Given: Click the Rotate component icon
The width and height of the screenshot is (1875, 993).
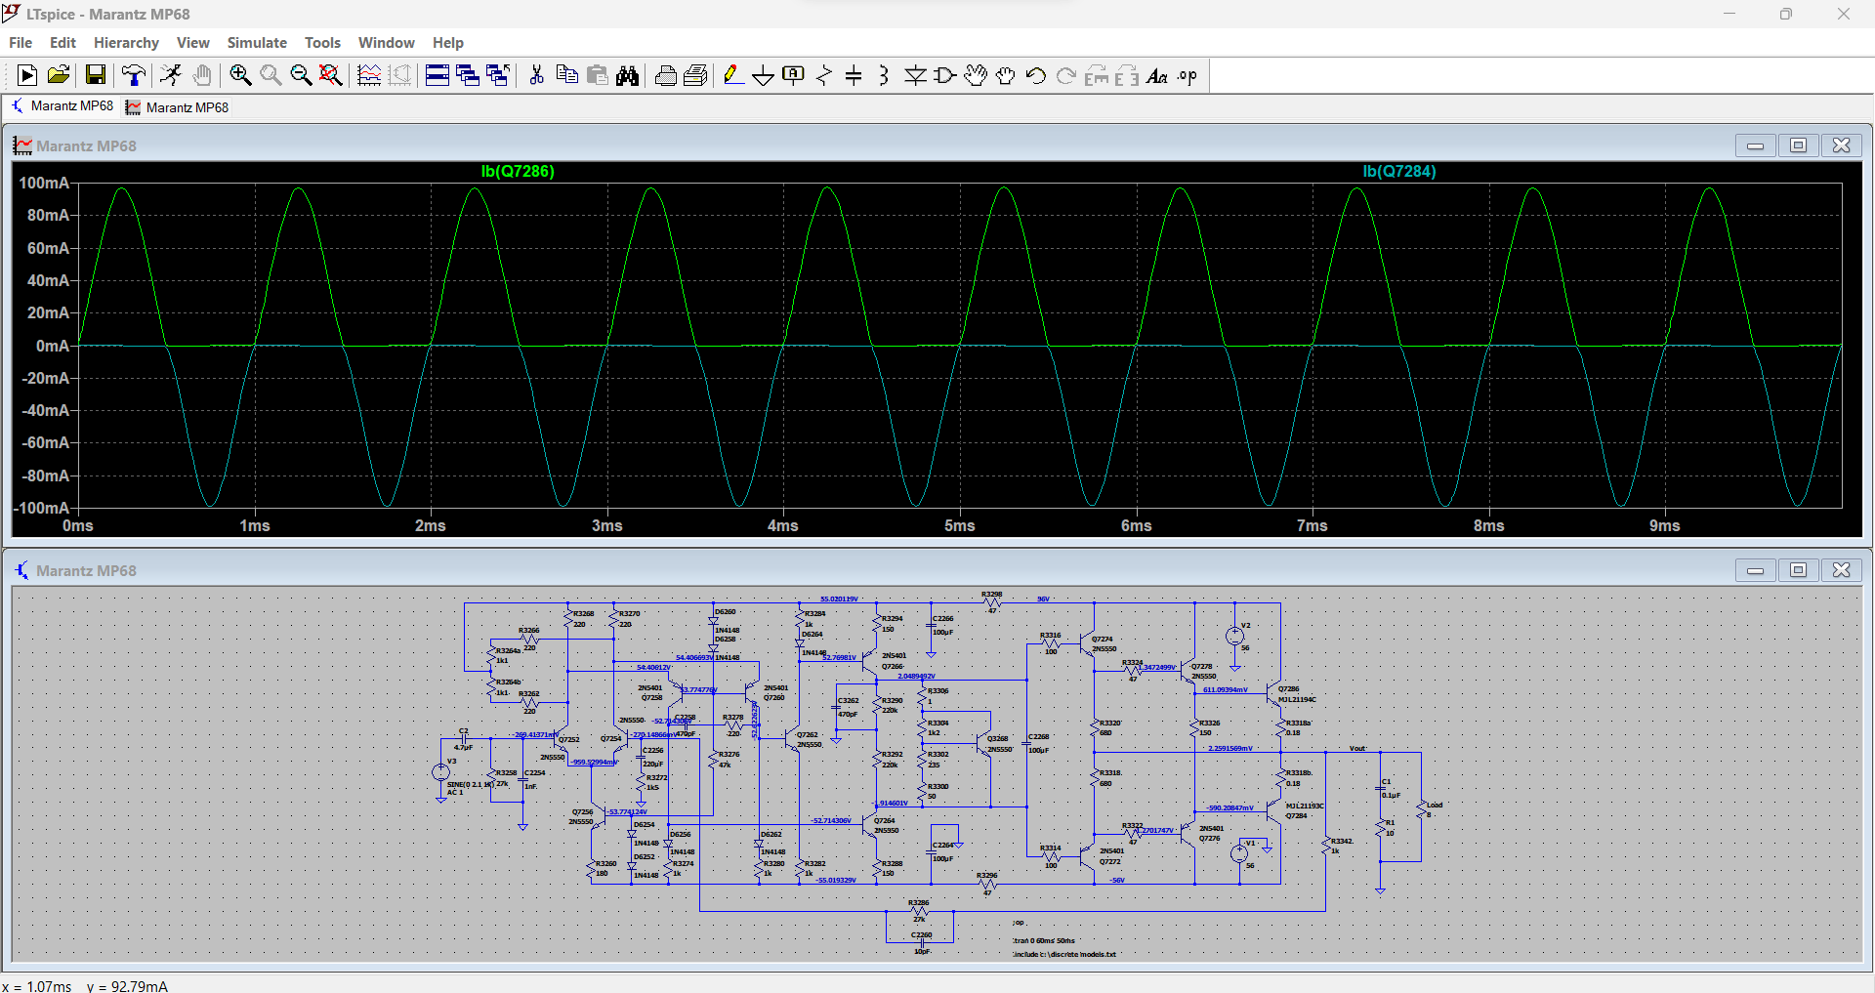Looking at the screenshot, I should 1097,75.
